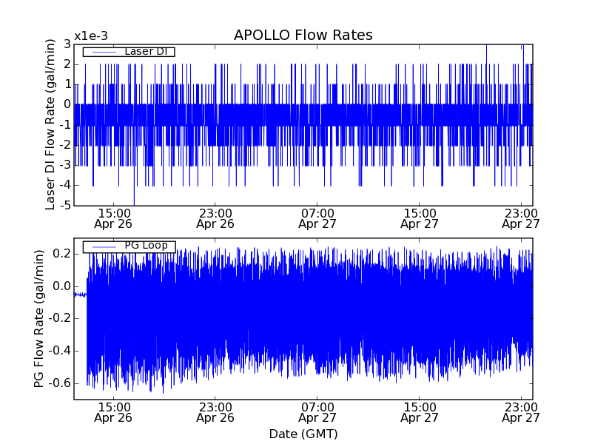Click the bottom chart 23:00 Apr 27 tick label
592x444 pixels.
(x=521, y=412)
